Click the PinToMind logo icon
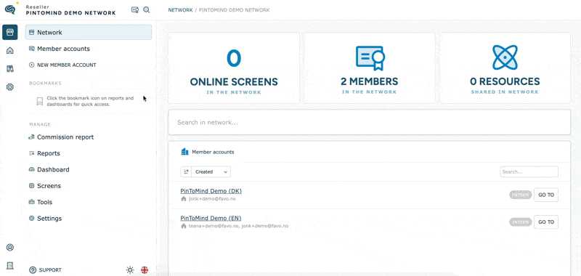Screen dimensions: 581x276 click(x=9, y=10)
